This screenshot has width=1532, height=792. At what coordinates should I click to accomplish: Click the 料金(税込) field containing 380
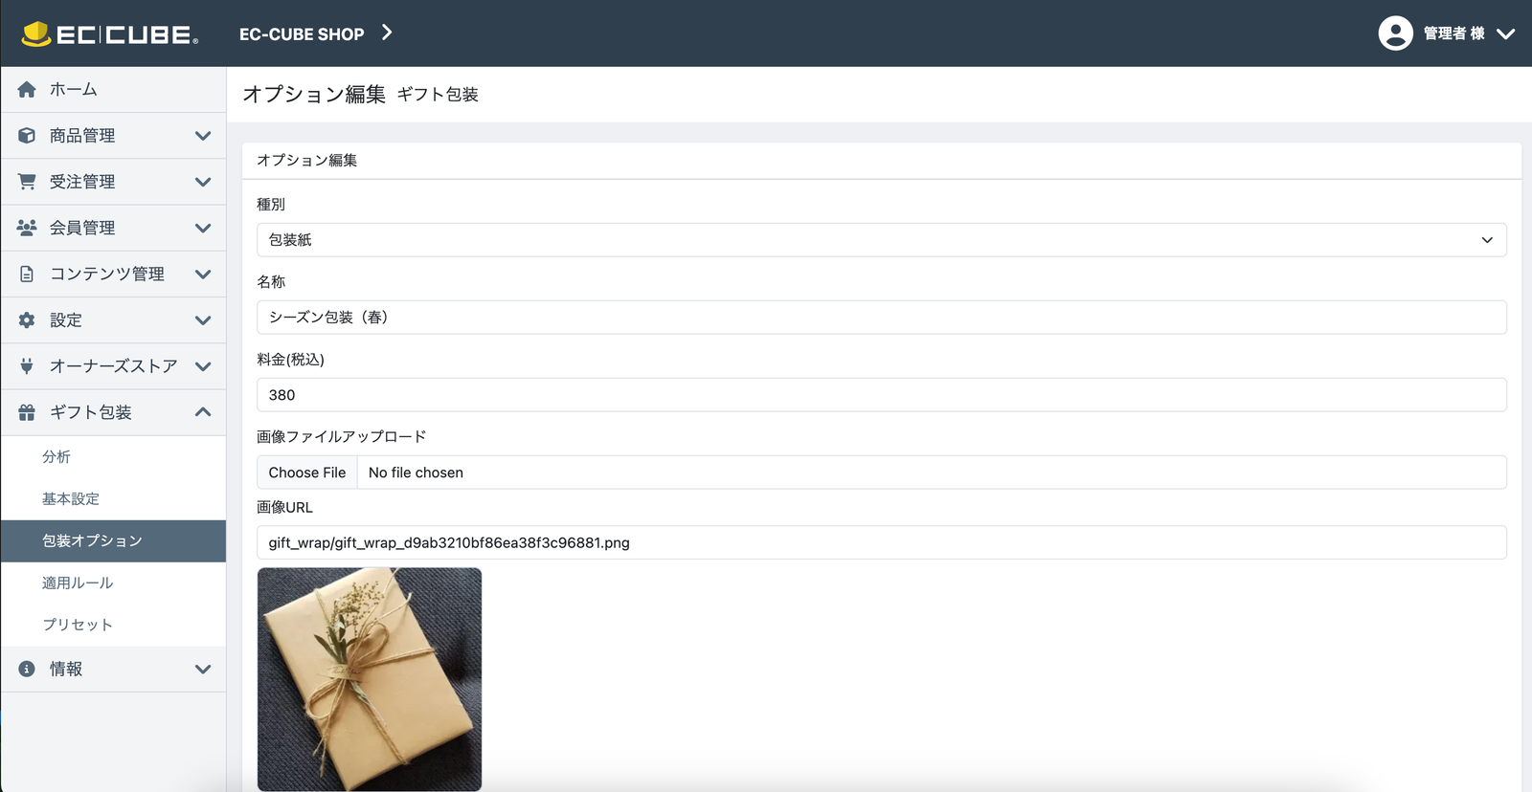[x=881, y=395]
